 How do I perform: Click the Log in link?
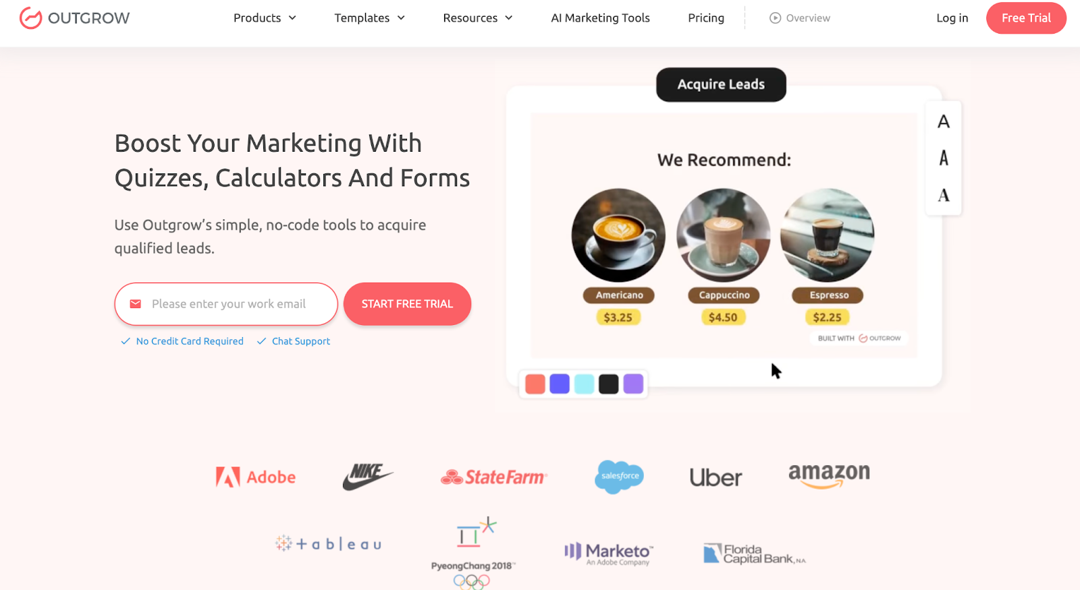[x=952, y=18]
